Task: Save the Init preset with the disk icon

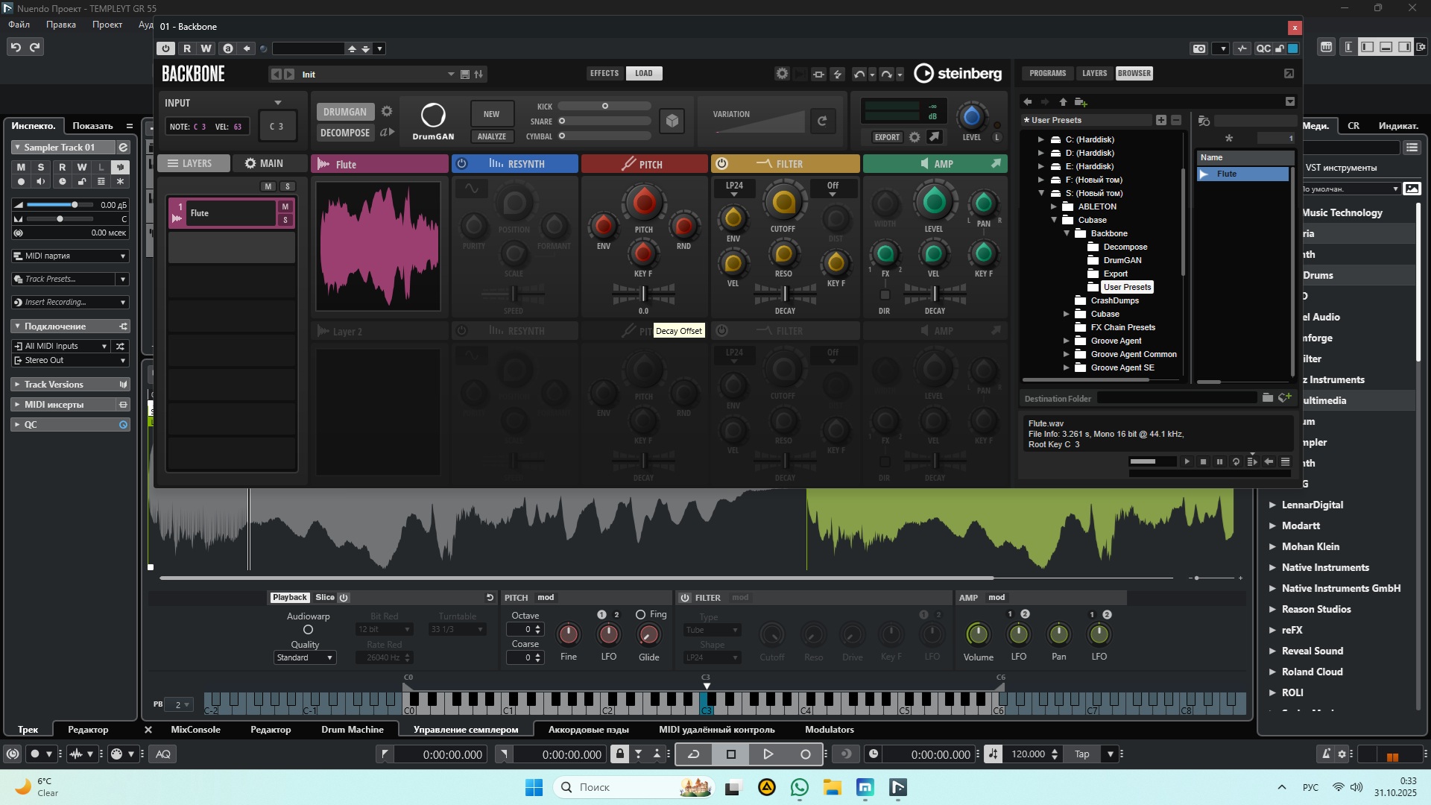Action: [465, 75]
